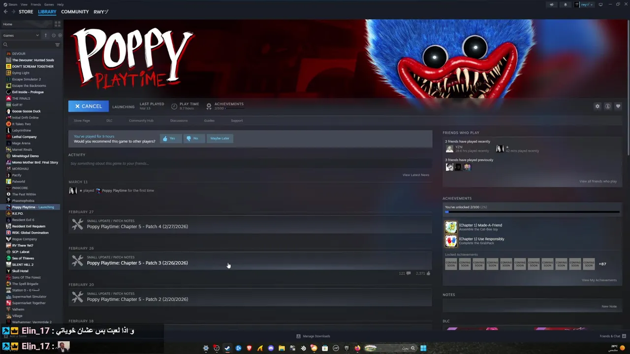630x354 pixels.
Task: Open the COMMUNITY top navigation
Action: point(75,12)
